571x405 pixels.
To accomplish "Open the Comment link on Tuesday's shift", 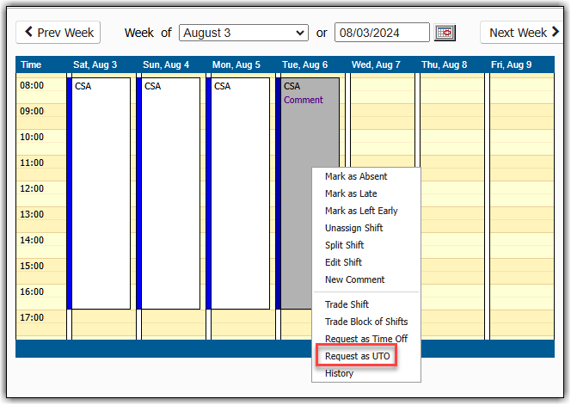I will [x=303, y=100].
